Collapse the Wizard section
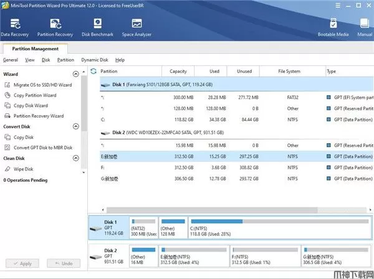 pos(76,74)
